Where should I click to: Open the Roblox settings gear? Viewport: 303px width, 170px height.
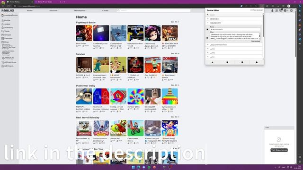(291, 10)
